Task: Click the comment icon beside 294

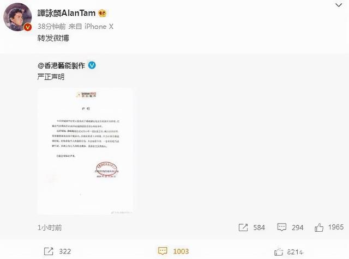Action: click(x=281, y=227)
